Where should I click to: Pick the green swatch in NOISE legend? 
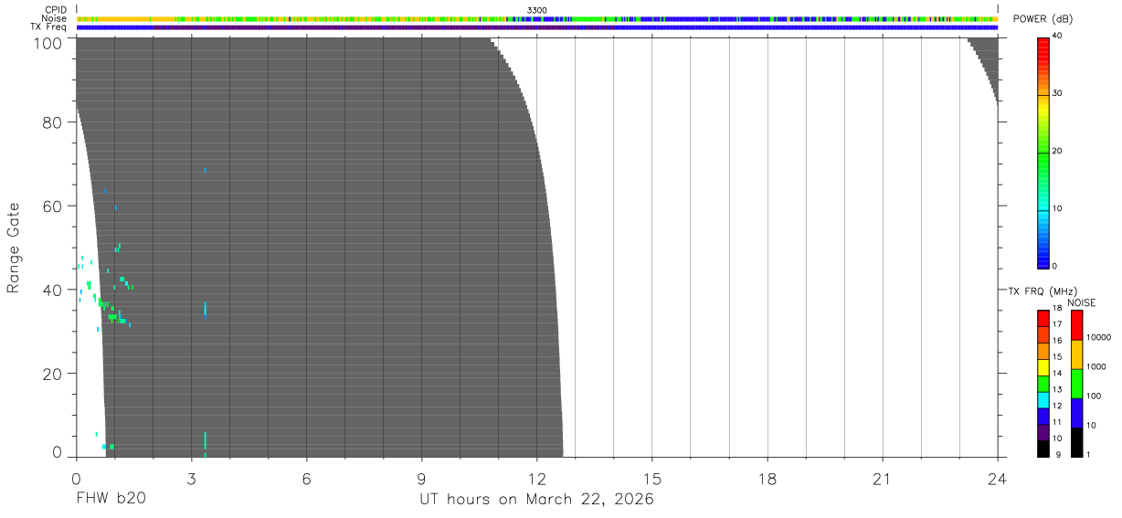1076,384
